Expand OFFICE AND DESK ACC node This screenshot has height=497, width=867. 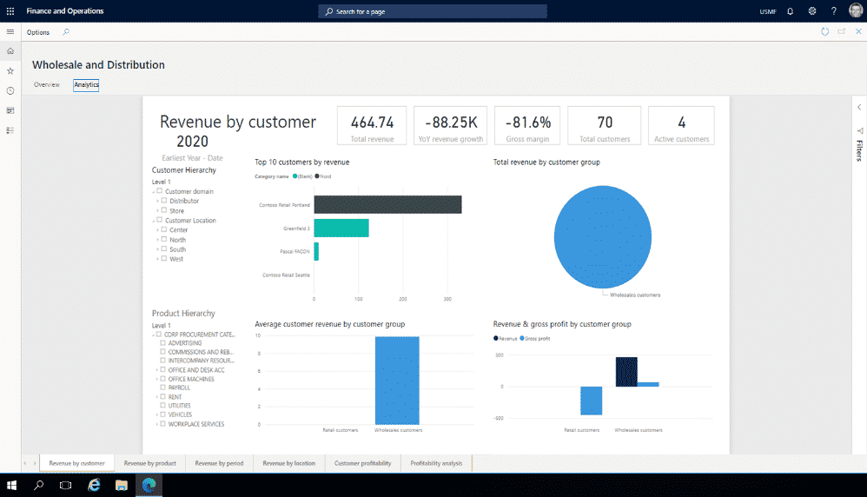(157, 370)
